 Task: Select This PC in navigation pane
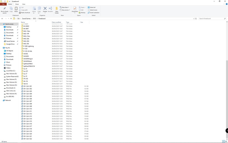8,48
